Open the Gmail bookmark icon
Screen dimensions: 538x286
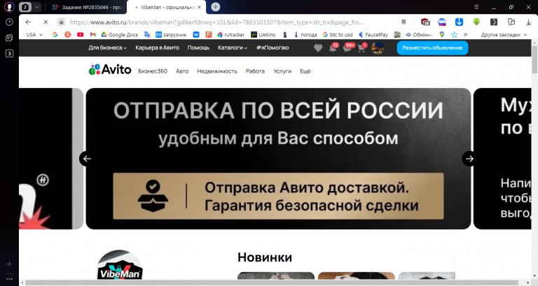(x=92, y=34)
